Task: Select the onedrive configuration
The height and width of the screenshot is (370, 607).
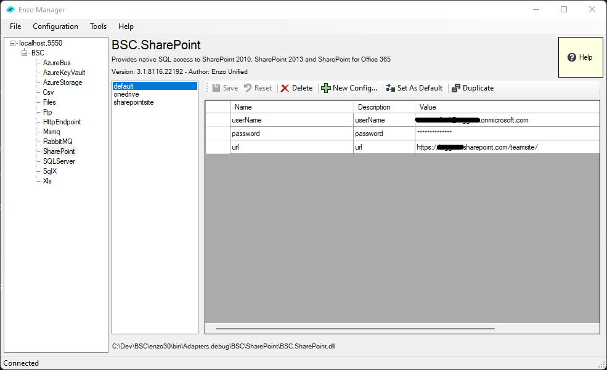Action: (x=155, y=94)
